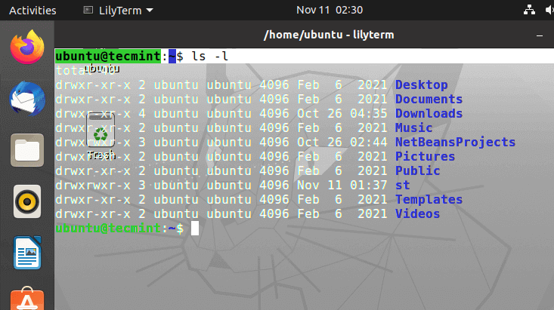Click the 'st' directory name

(402, 185)
